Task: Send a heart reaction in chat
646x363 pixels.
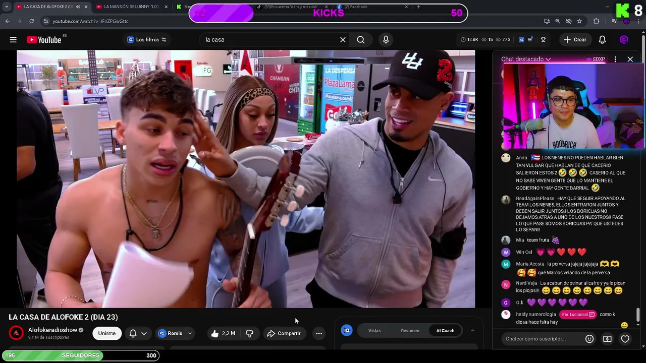Action: click(x=625, y=339)
